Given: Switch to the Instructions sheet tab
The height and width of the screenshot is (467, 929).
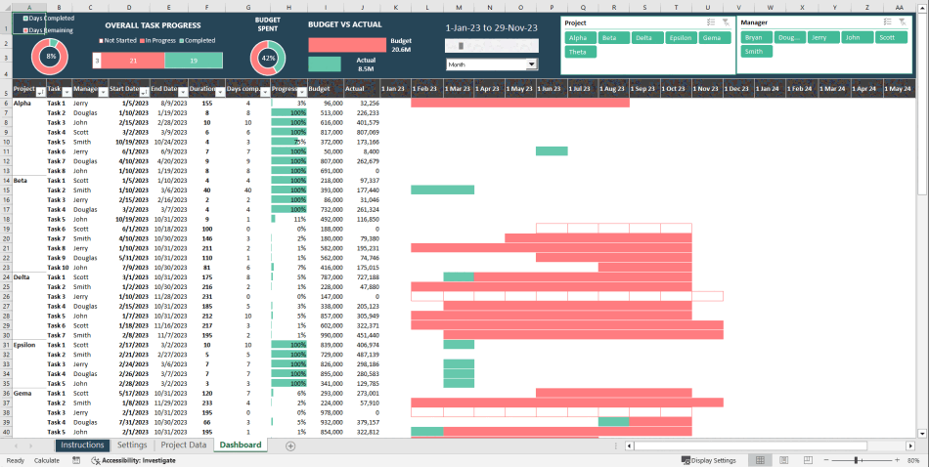Looking at the screenshot, I should tap(82, 446).
